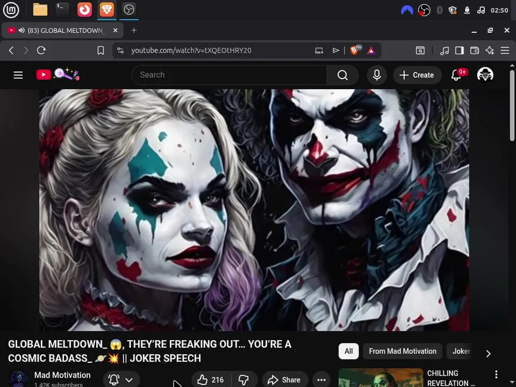The height and width of the screenshot is (387, 516).
Task: Bookmark this page
Action: point(101,51)
